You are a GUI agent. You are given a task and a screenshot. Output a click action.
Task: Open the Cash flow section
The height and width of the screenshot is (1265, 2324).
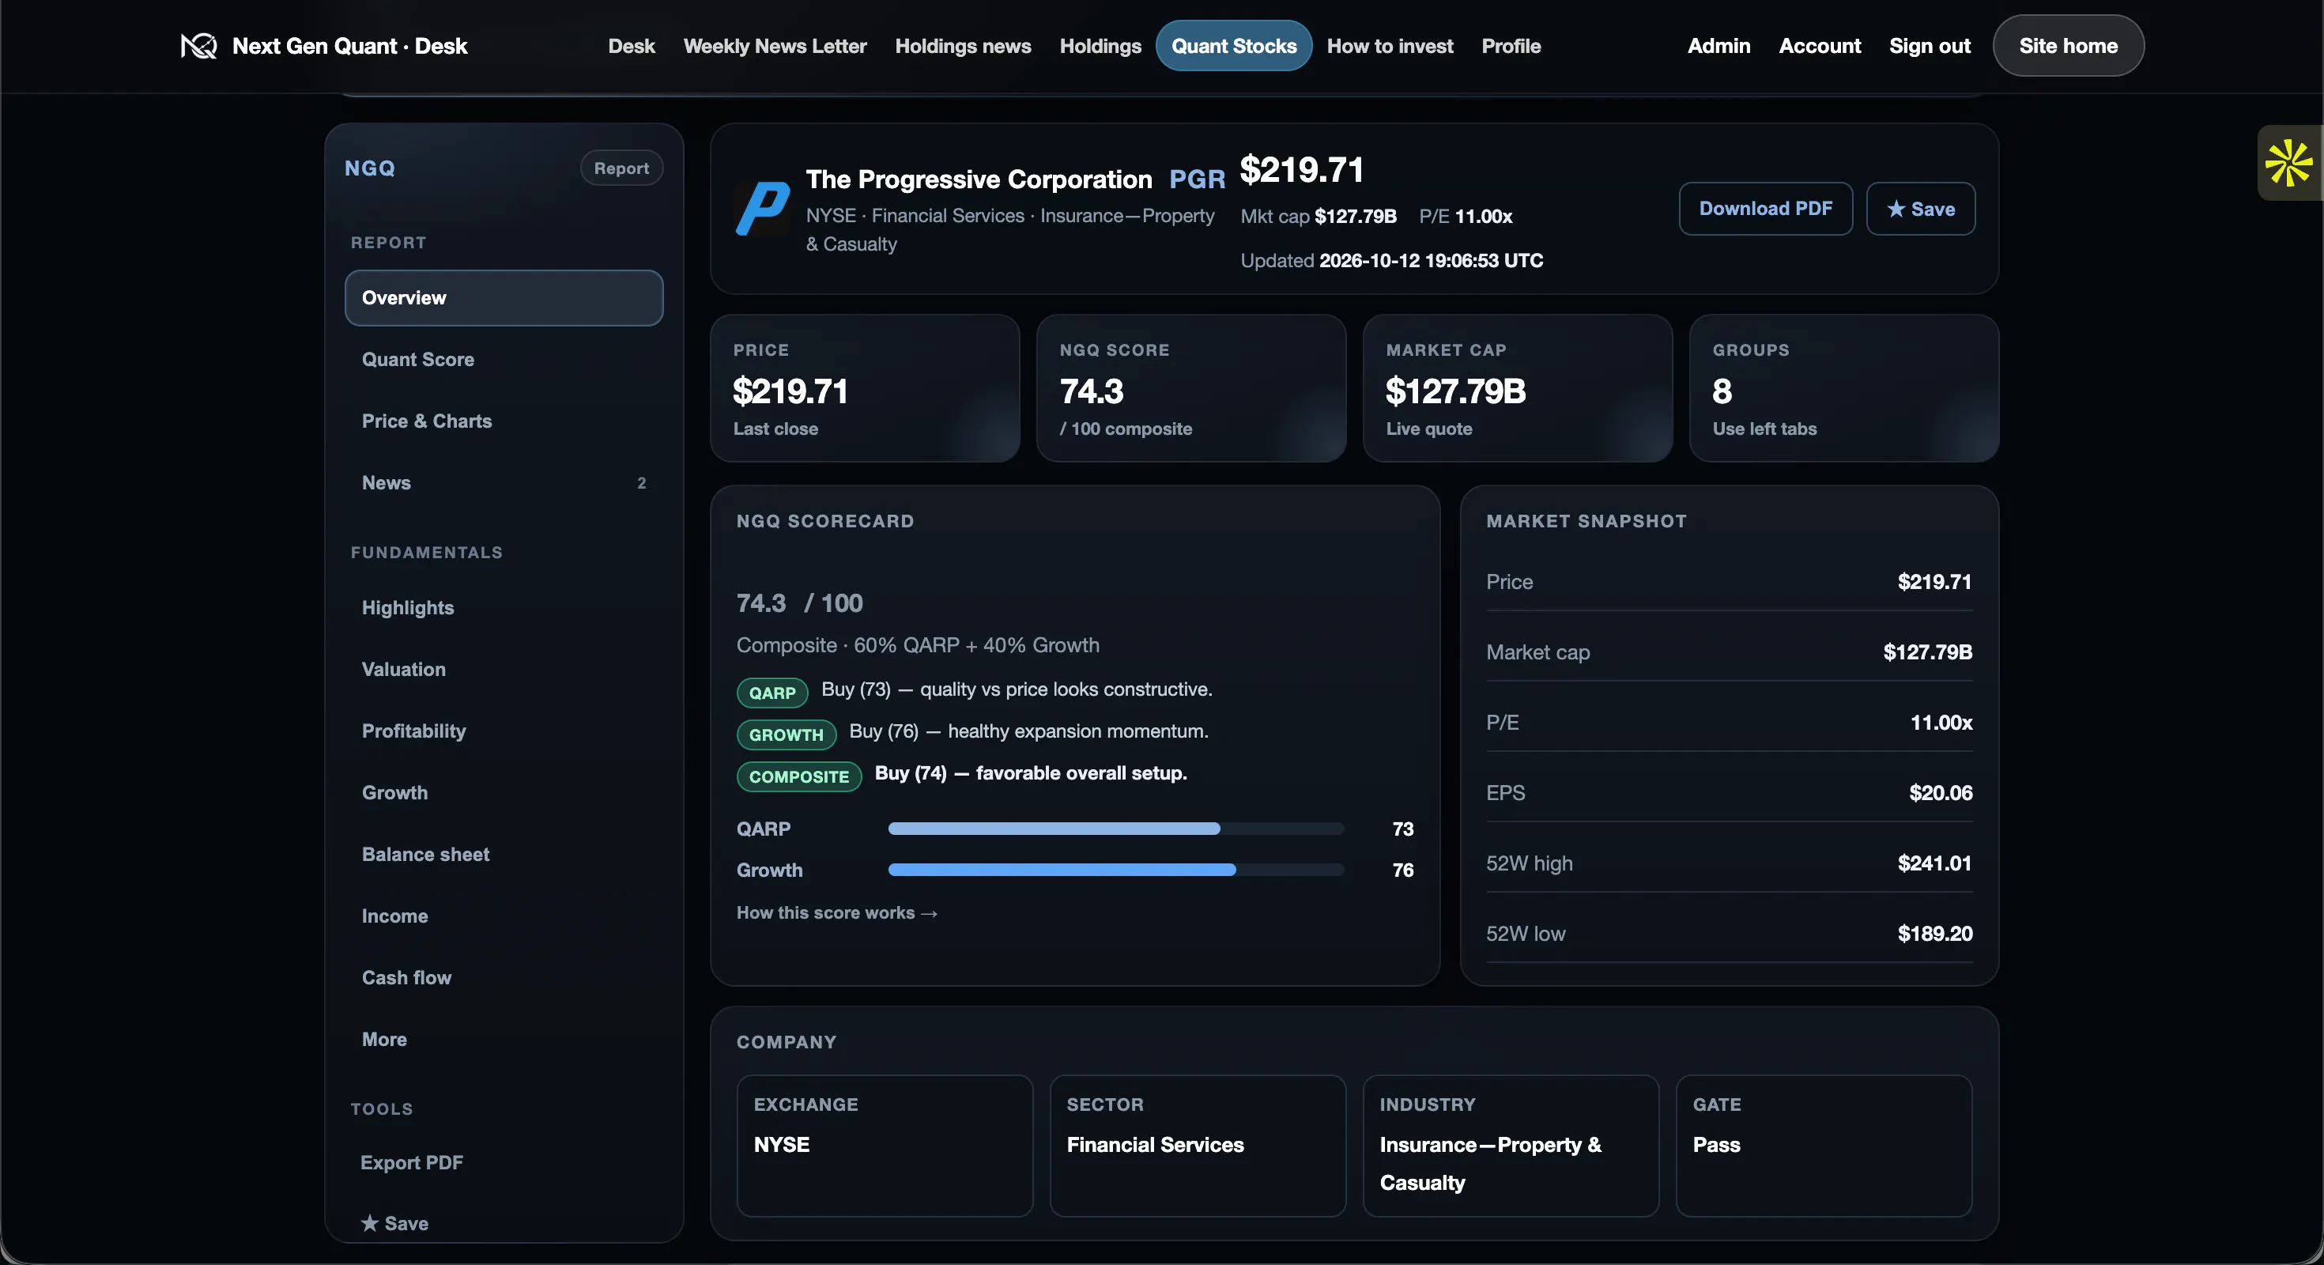[504, 977]
